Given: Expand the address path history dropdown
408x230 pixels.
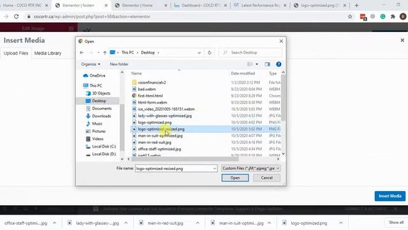Looking at the screenshot, I should tap(199, 52).
